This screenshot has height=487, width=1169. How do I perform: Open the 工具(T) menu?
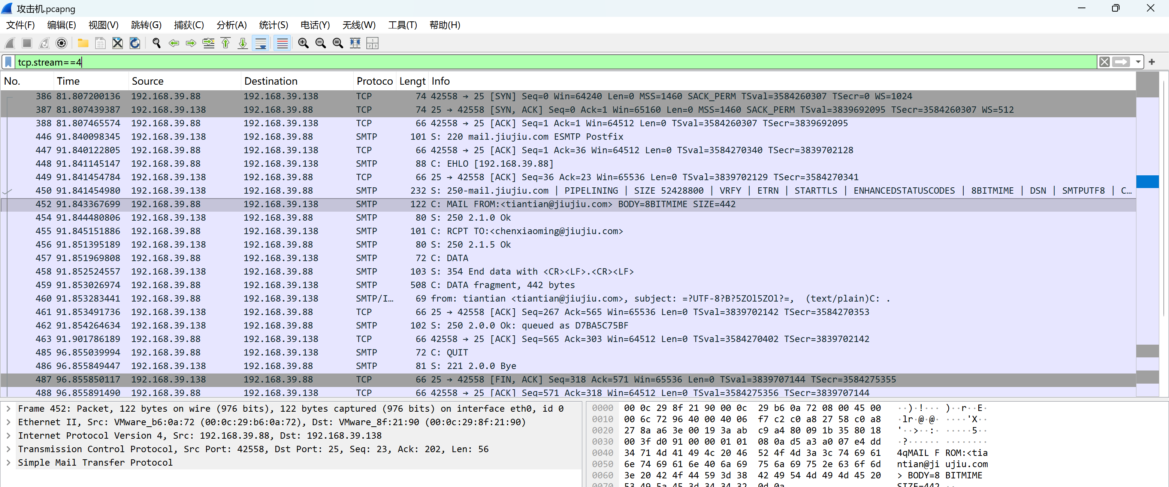pos(402,25)
